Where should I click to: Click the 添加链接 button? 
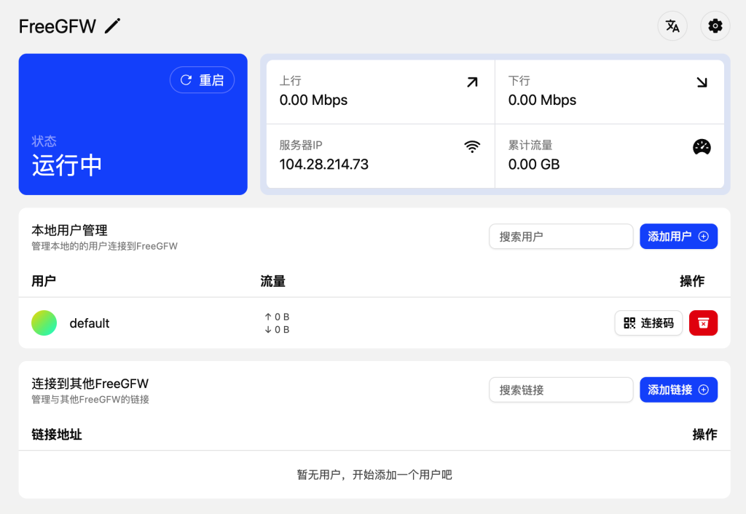[x=678, y=390]
